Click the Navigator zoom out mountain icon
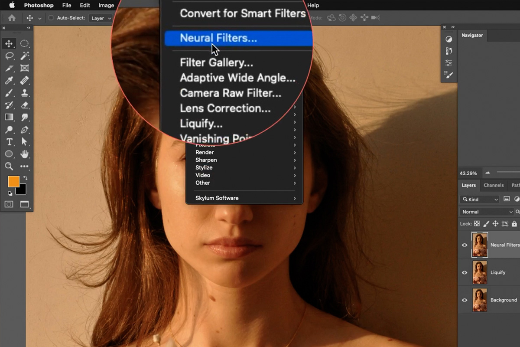This screenshot has width=520, height=347. (x=487, y=173)
